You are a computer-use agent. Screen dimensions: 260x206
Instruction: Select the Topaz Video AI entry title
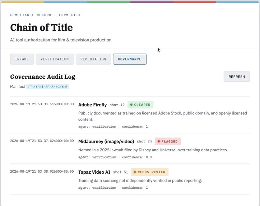[x=94, y=172]
